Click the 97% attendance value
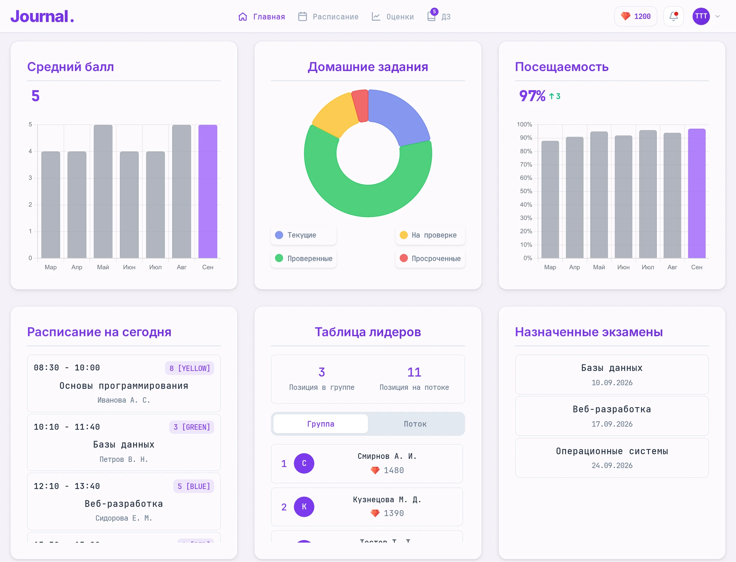Screen dimensions: 736x562 [x=532, y=96]
